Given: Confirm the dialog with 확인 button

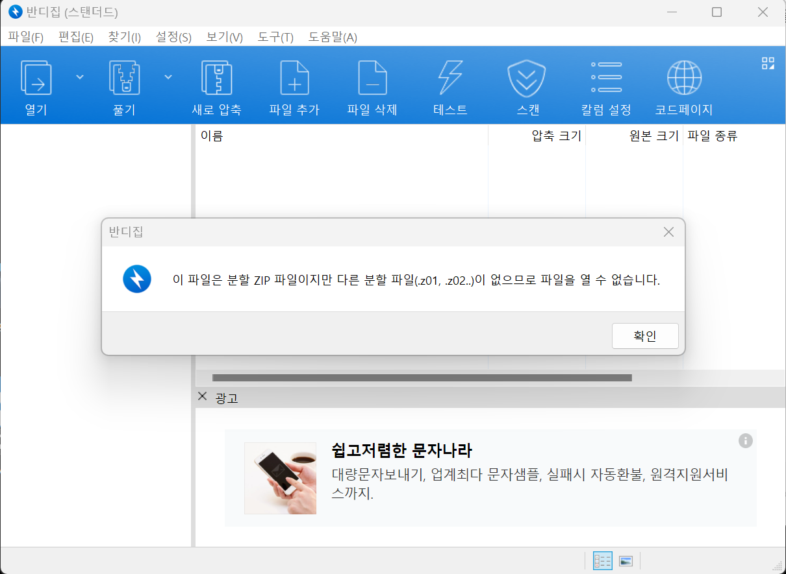Looking at the screenshot, I should point(645,336).
